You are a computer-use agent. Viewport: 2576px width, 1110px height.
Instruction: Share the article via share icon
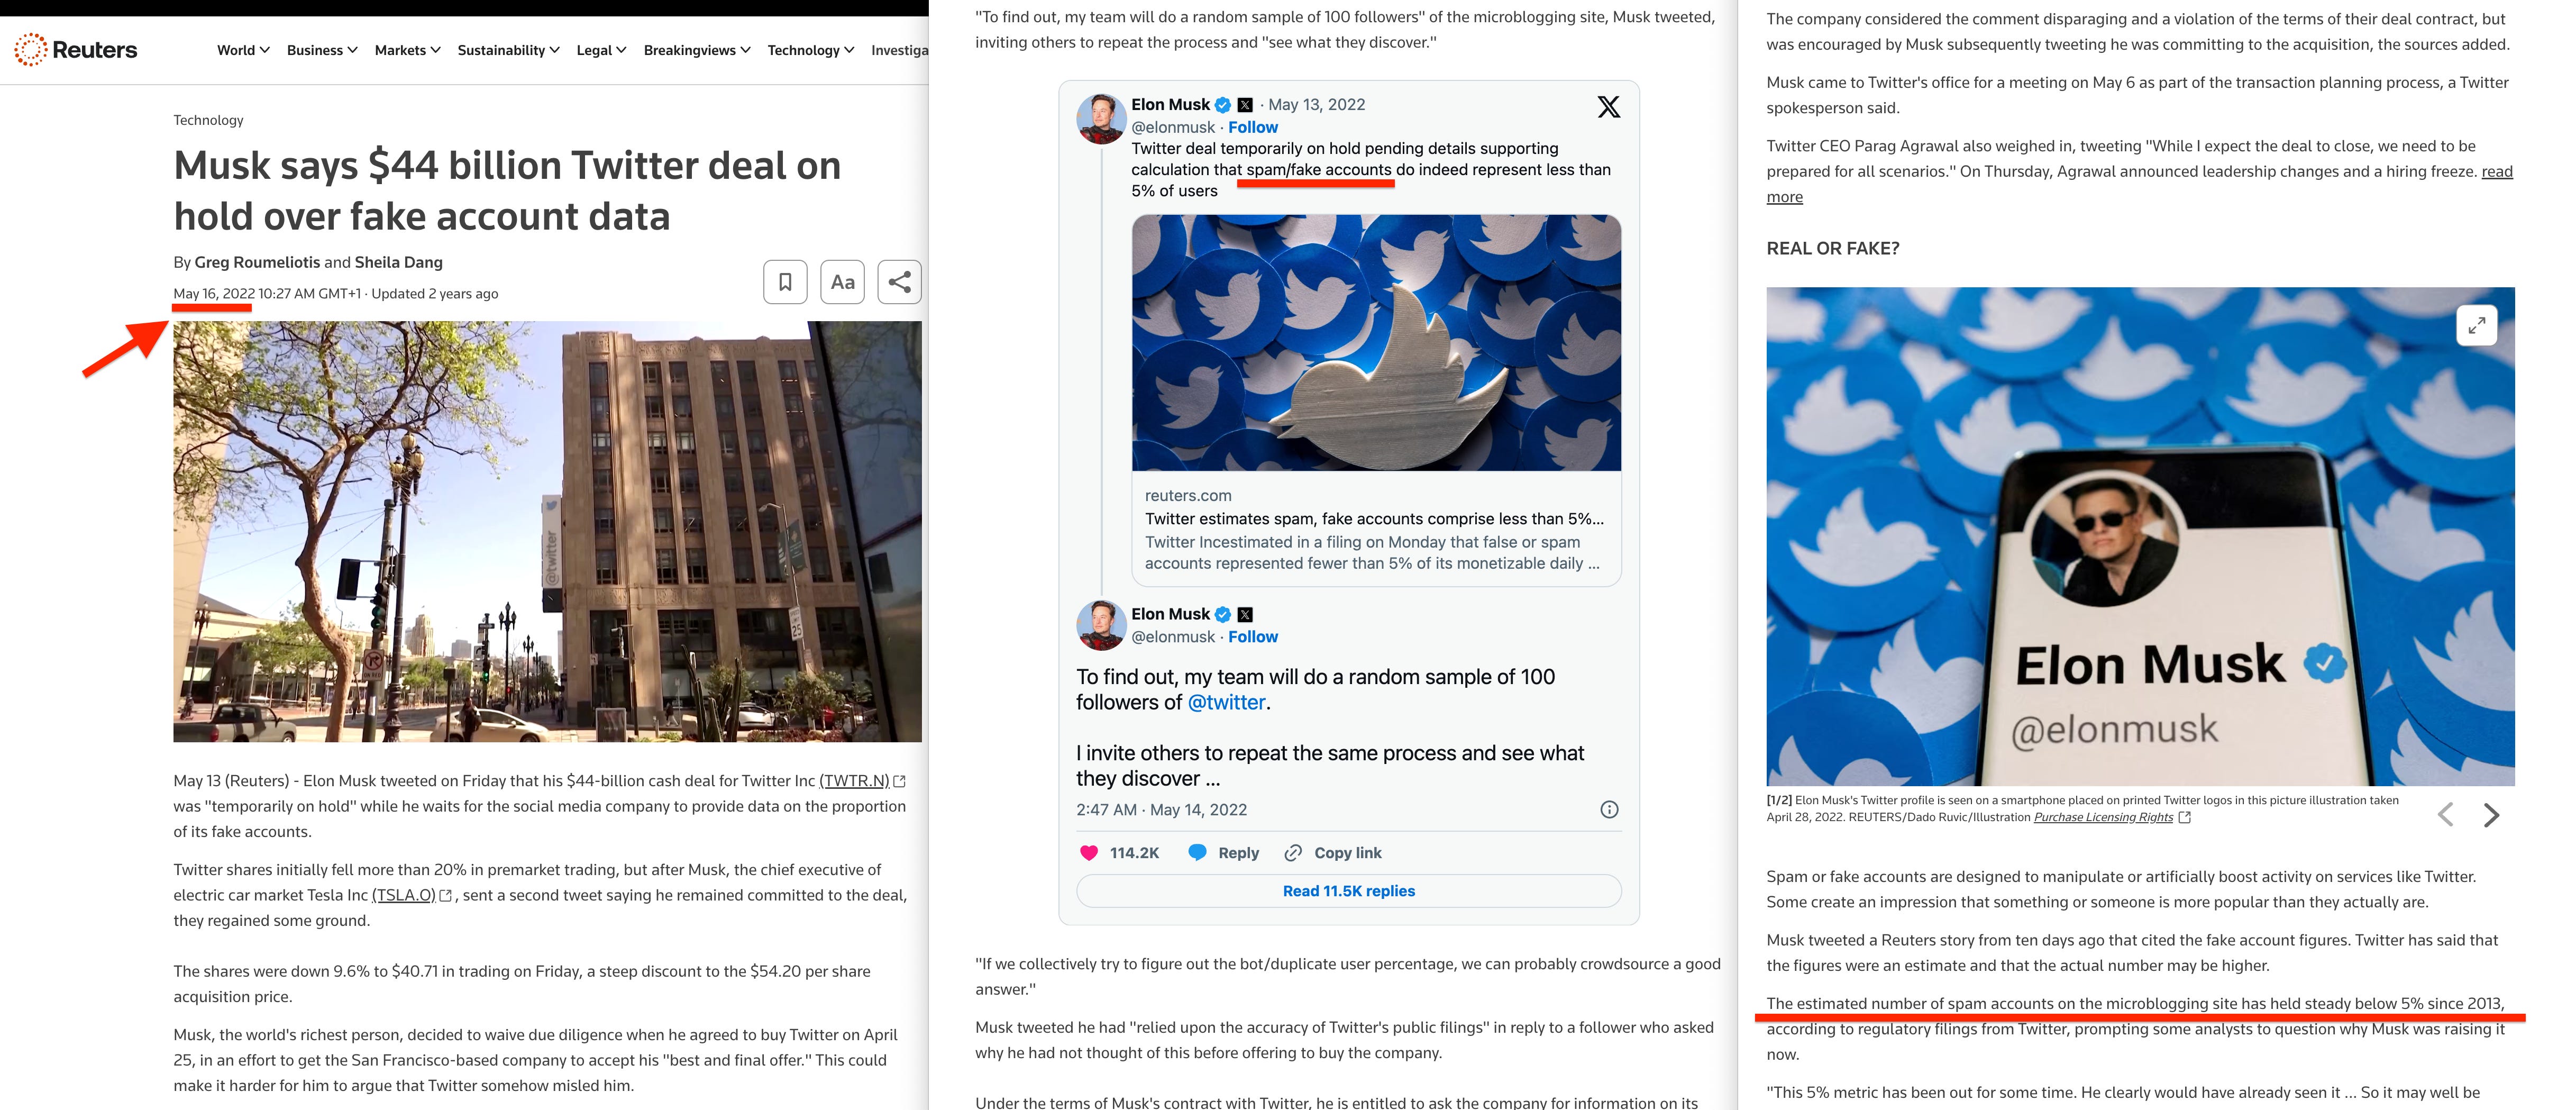pyautogui.click(x=899, y=282)
